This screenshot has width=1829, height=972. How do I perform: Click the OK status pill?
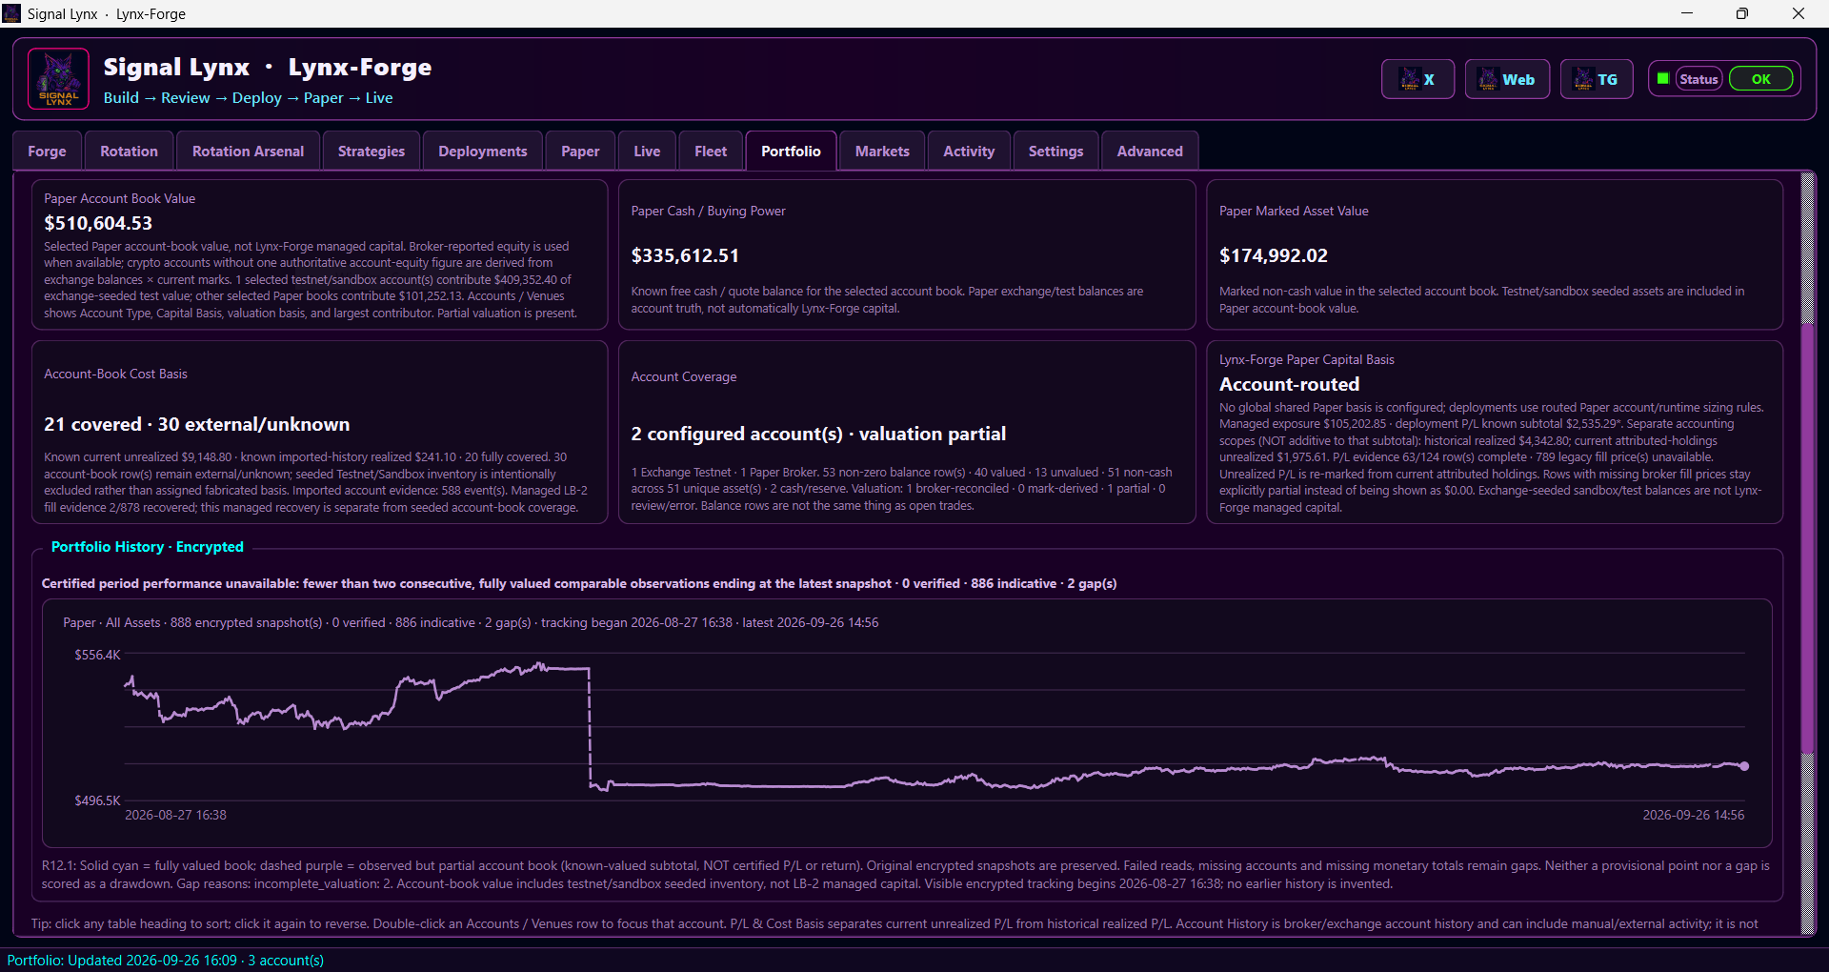pos(1760,79)
